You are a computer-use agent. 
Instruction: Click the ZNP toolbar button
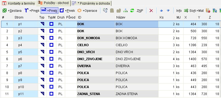140,10
